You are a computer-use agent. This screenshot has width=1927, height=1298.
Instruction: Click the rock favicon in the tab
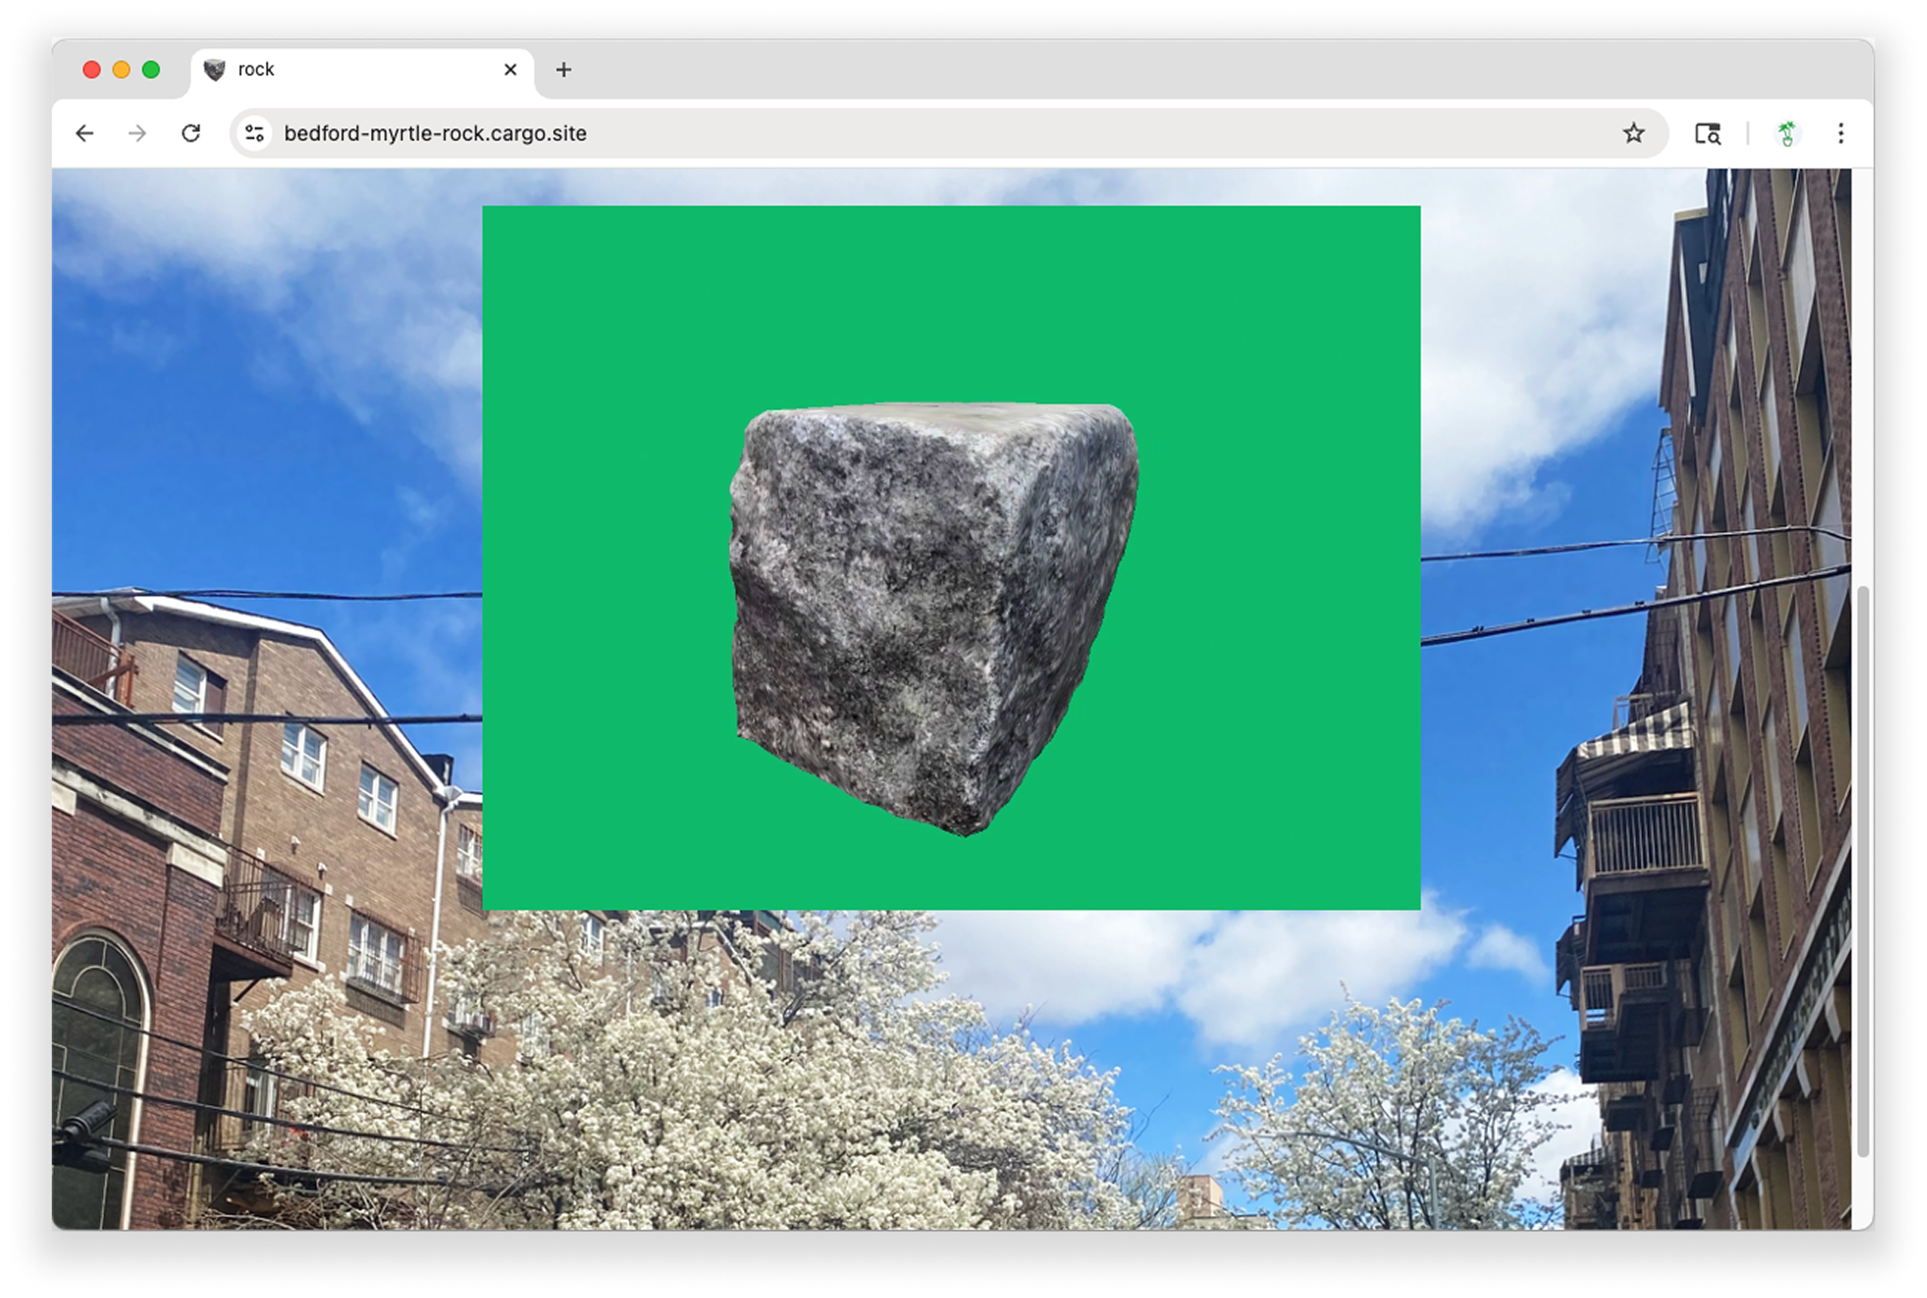click(x=215, y=70)
